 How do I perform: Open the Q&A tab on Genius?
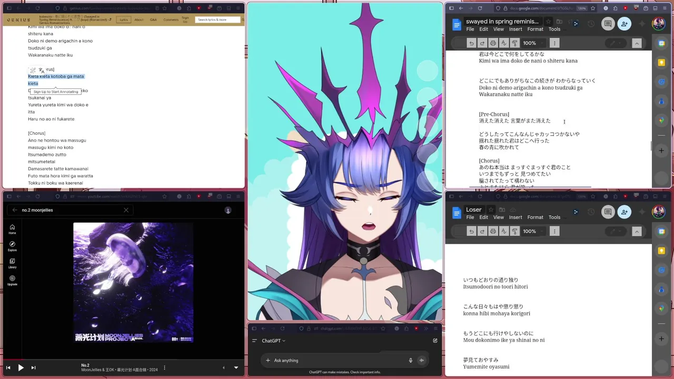point(153,19)
